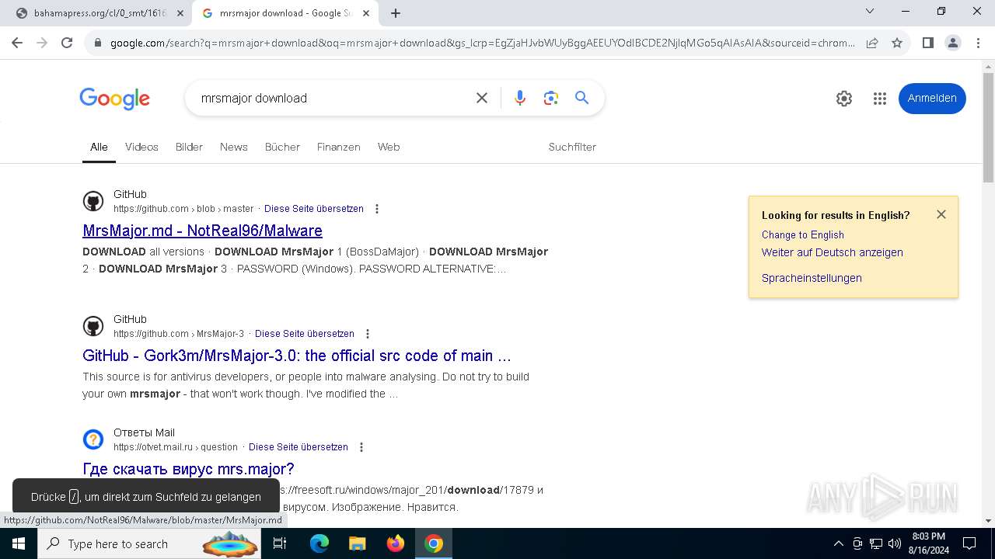Clear the search box with X
The height and width of the screenshot is (559, 995).
point(482,98)
